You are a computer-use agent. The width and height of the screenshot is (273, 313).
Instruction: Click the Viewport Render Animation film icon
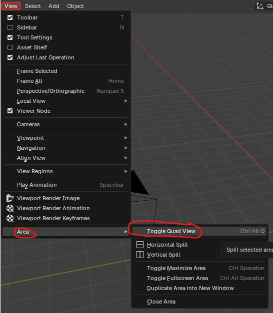(x=10, y=208)
